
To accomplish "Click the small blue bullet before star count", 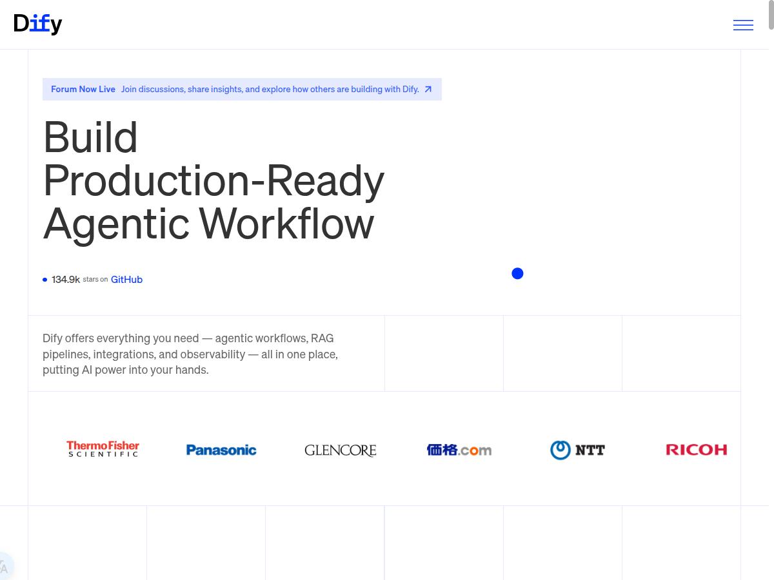I will click(x=45, y=280).
